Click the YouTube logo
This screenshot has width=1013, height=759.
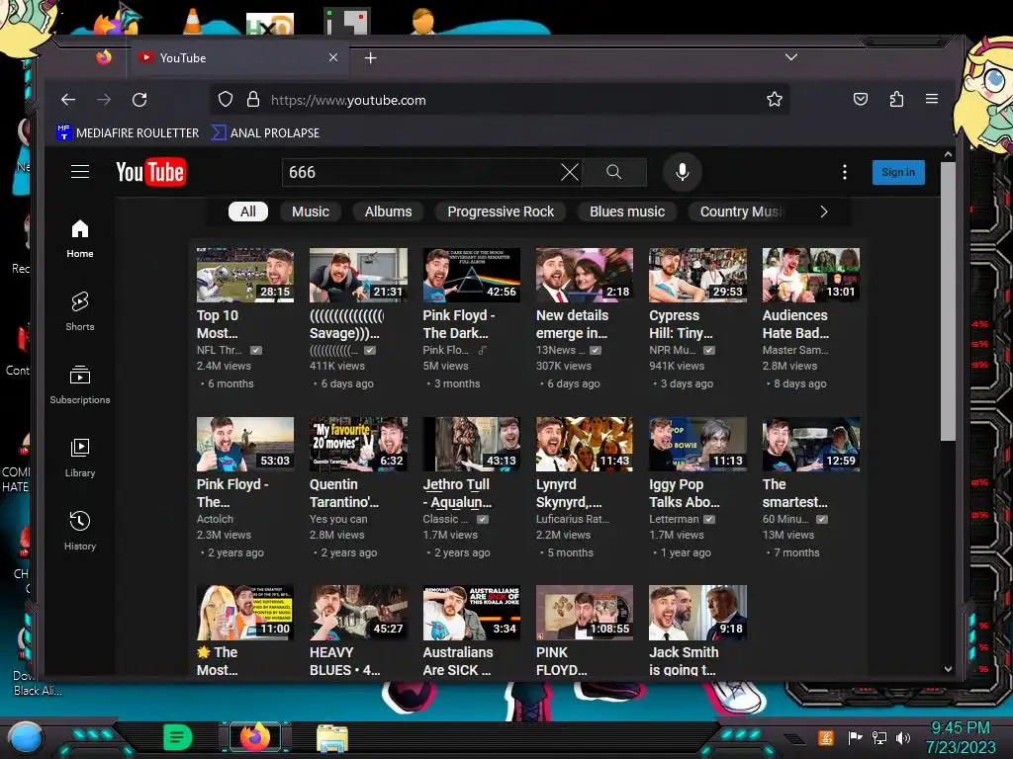point(151,172)
